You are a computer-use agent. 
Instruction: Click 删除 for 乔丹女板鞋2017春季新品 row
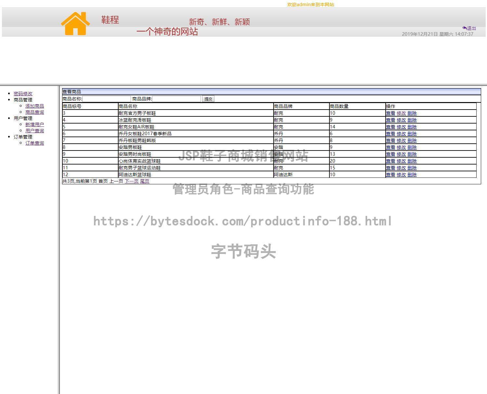[x=412, y=134]
